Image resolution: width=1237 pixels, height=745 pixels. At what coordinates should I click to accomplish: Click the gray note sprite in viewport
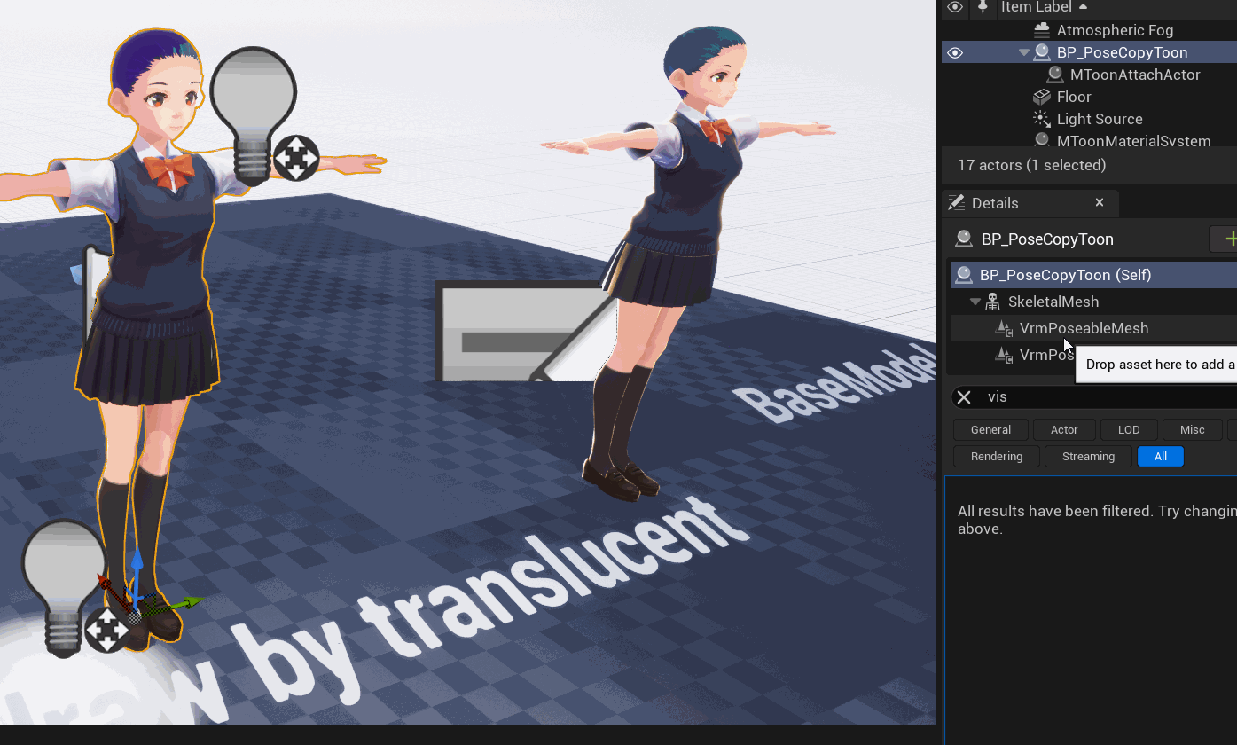click(523, 330)
